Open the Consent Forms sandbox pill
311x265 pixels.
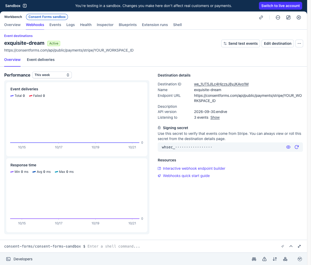[47, 17]
